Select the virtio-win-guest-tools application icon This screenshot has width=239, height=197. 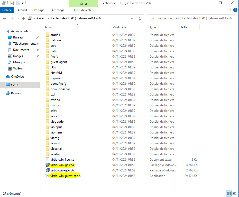pos(47,176)
